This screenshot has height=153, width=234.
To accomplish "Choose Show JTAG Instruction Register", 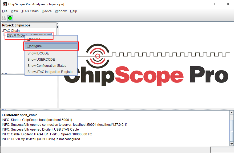I will (x=50, y=72).
